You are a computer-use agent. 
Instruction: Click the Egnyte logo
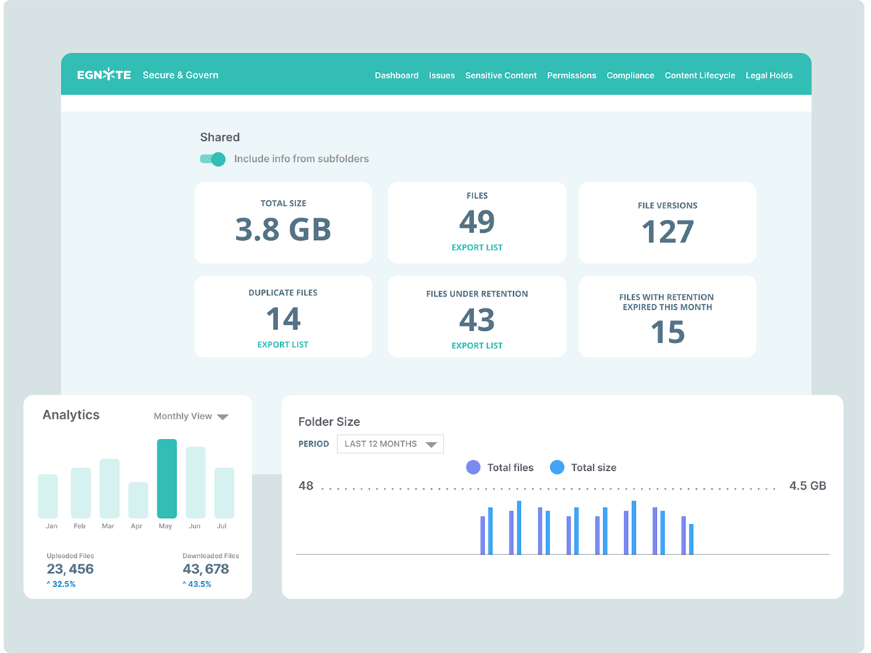[x=104, y=74]
